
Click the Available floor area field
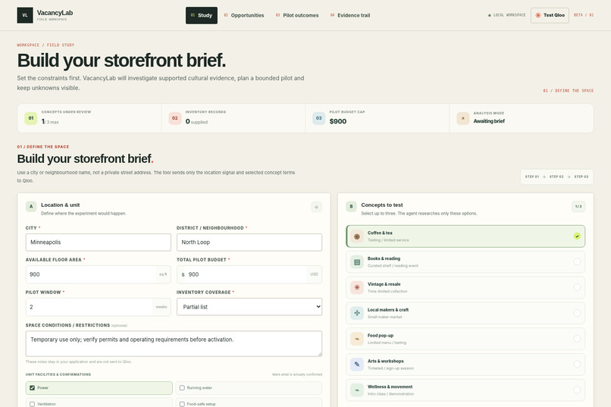tap(99, 274)
